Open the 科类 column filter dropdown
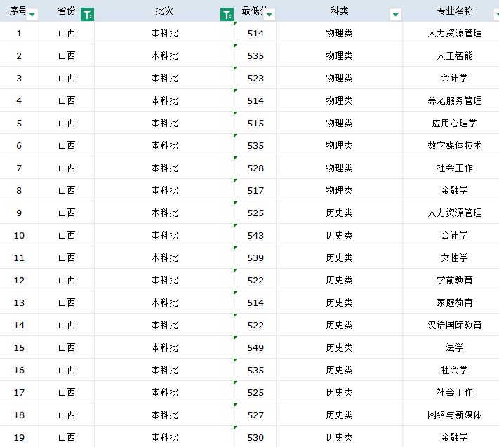Screen dimensions: 499x447 395,15
